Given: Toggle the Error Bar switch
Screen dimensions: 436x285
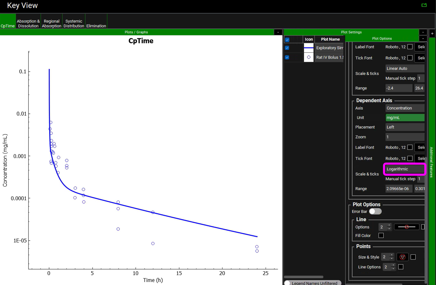Looking at the screenshot, I should [375, 211].
